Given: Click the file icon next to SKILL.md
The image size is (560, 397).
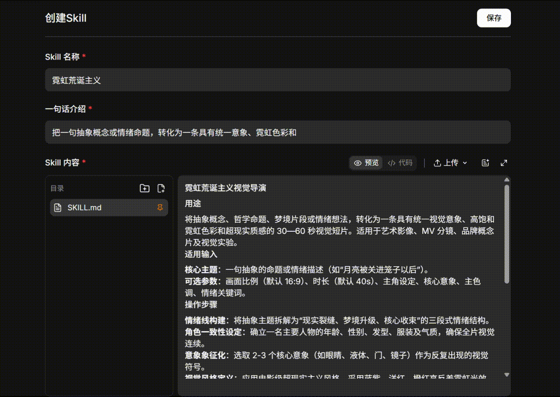Looking at the screenshot, I should (x=57, y=208).
